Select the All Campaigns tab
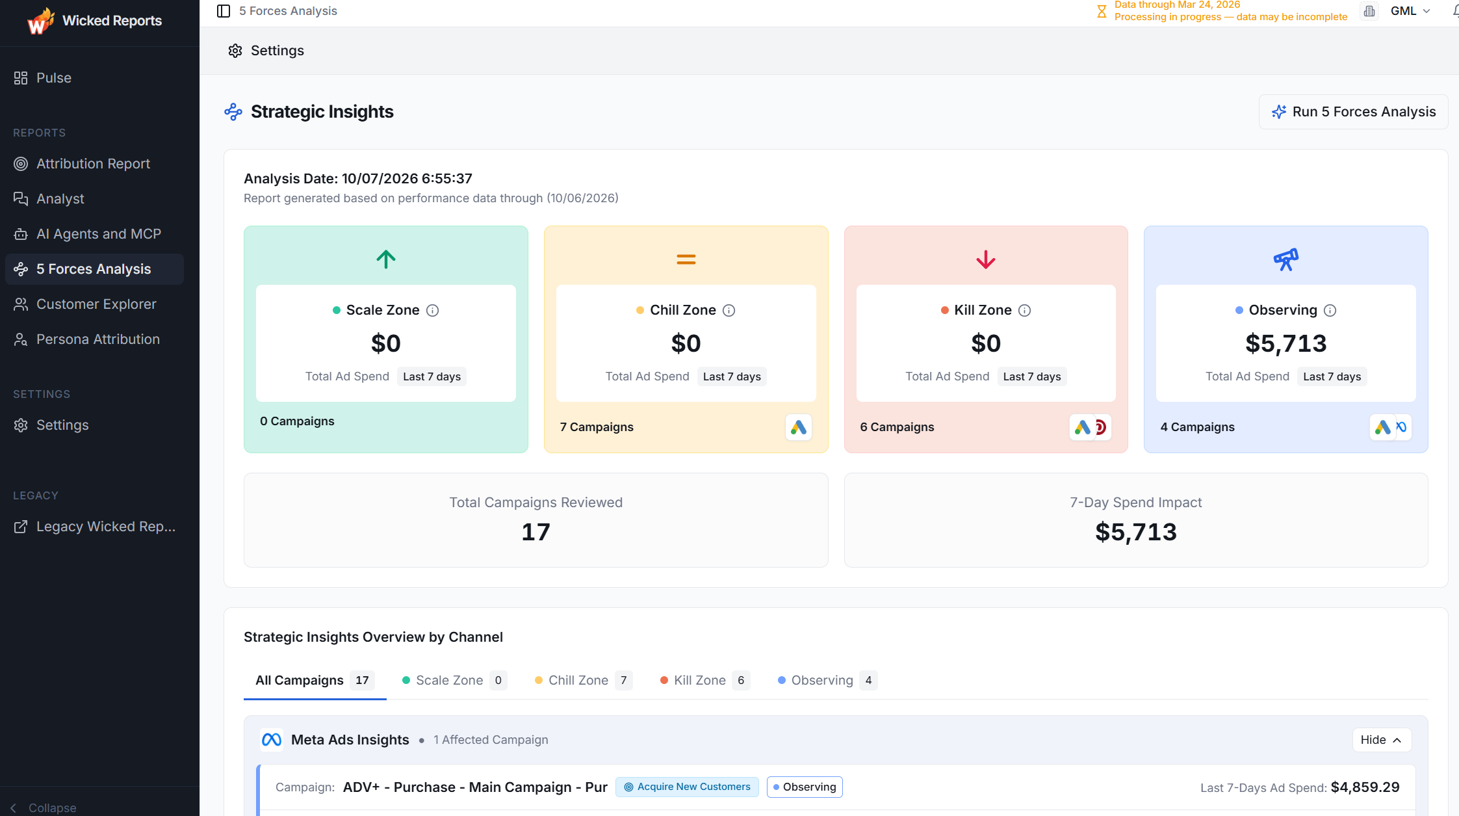The width and height of the screenshot is (1459, 816). pyautogui.click(x=315, y=680)
